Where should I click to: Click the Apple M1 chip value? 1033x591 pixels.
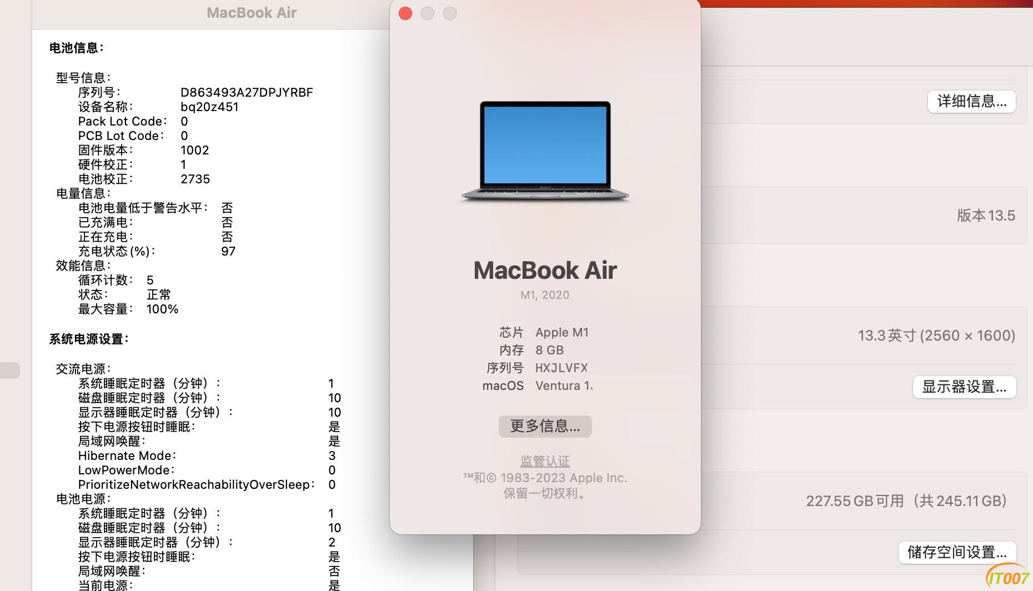(x=562, y=332)
